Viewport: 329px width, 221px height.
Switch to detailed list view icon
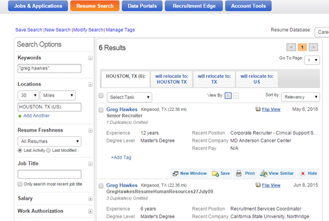tap(228, 96)
